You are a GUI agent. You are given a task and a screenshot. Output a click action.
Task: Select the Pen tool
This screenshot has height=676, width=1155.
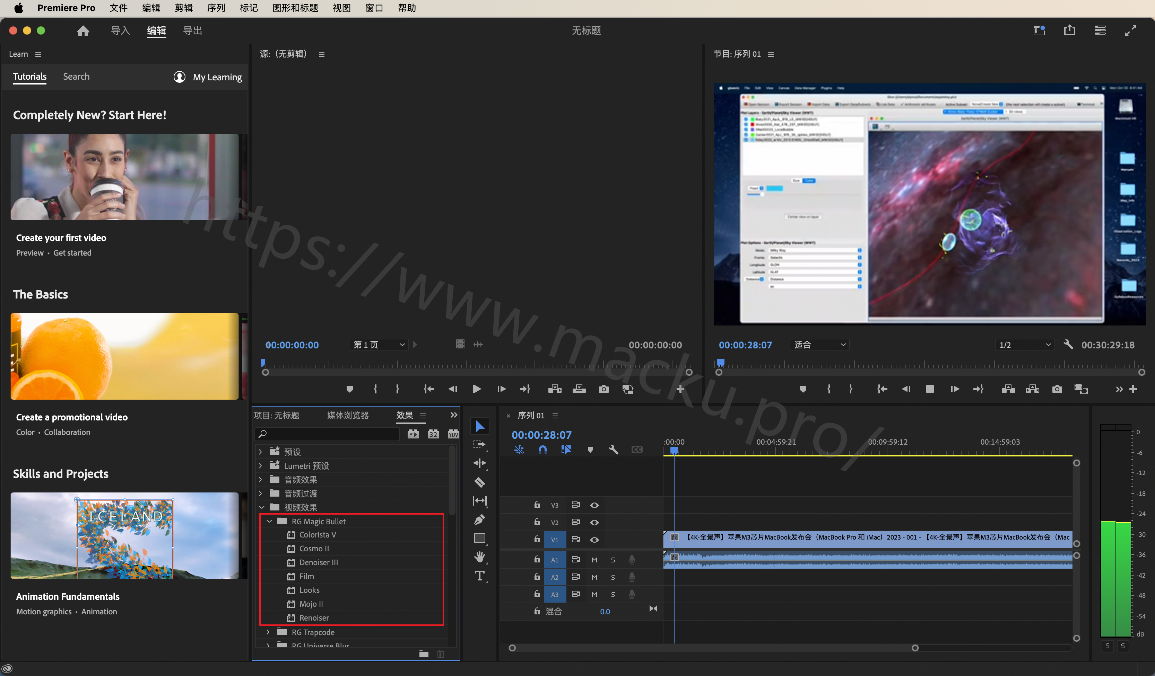[479, 519]
